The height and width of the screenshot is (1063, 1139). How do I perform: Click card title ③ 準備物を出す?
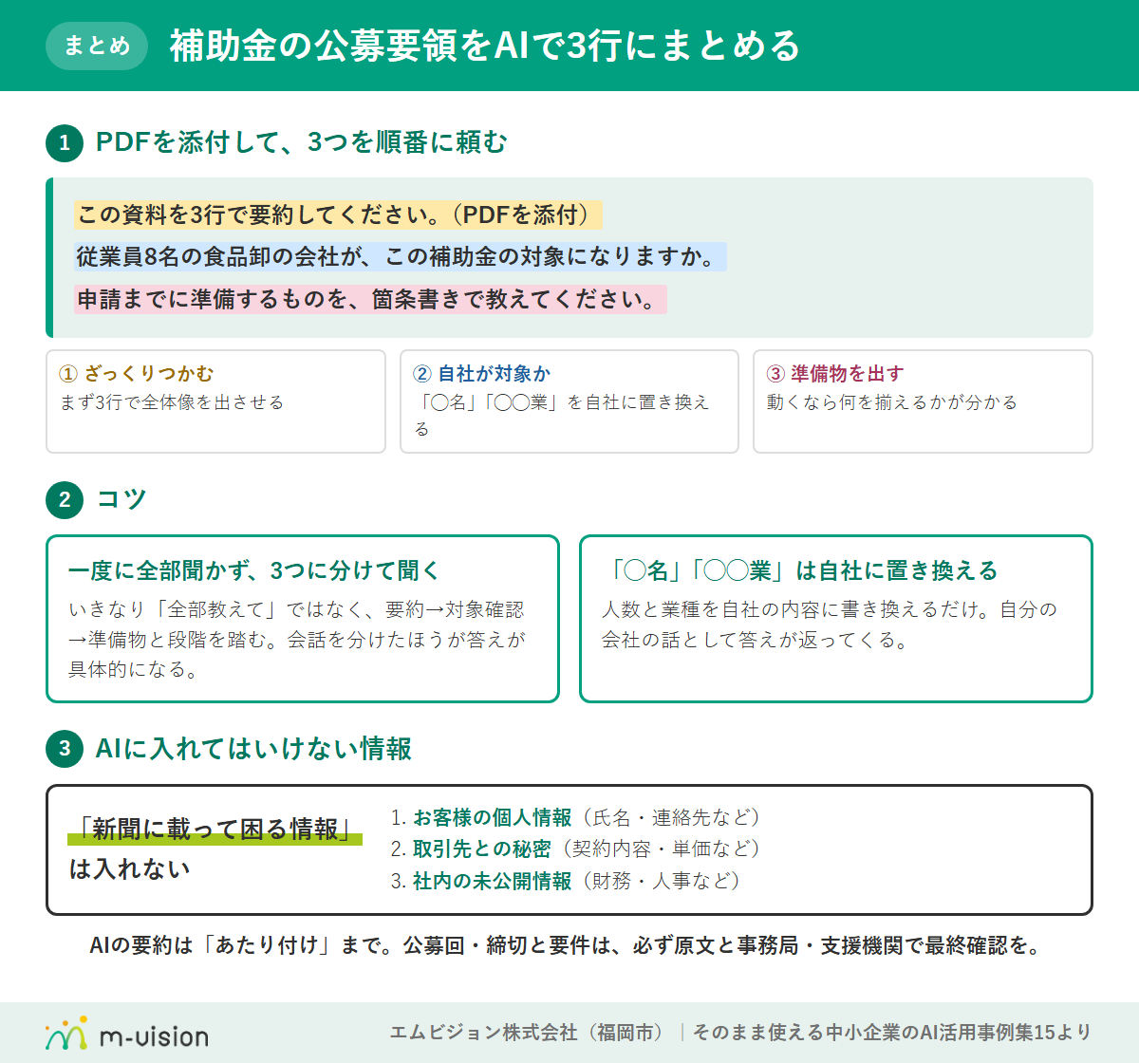pos(835,373)
